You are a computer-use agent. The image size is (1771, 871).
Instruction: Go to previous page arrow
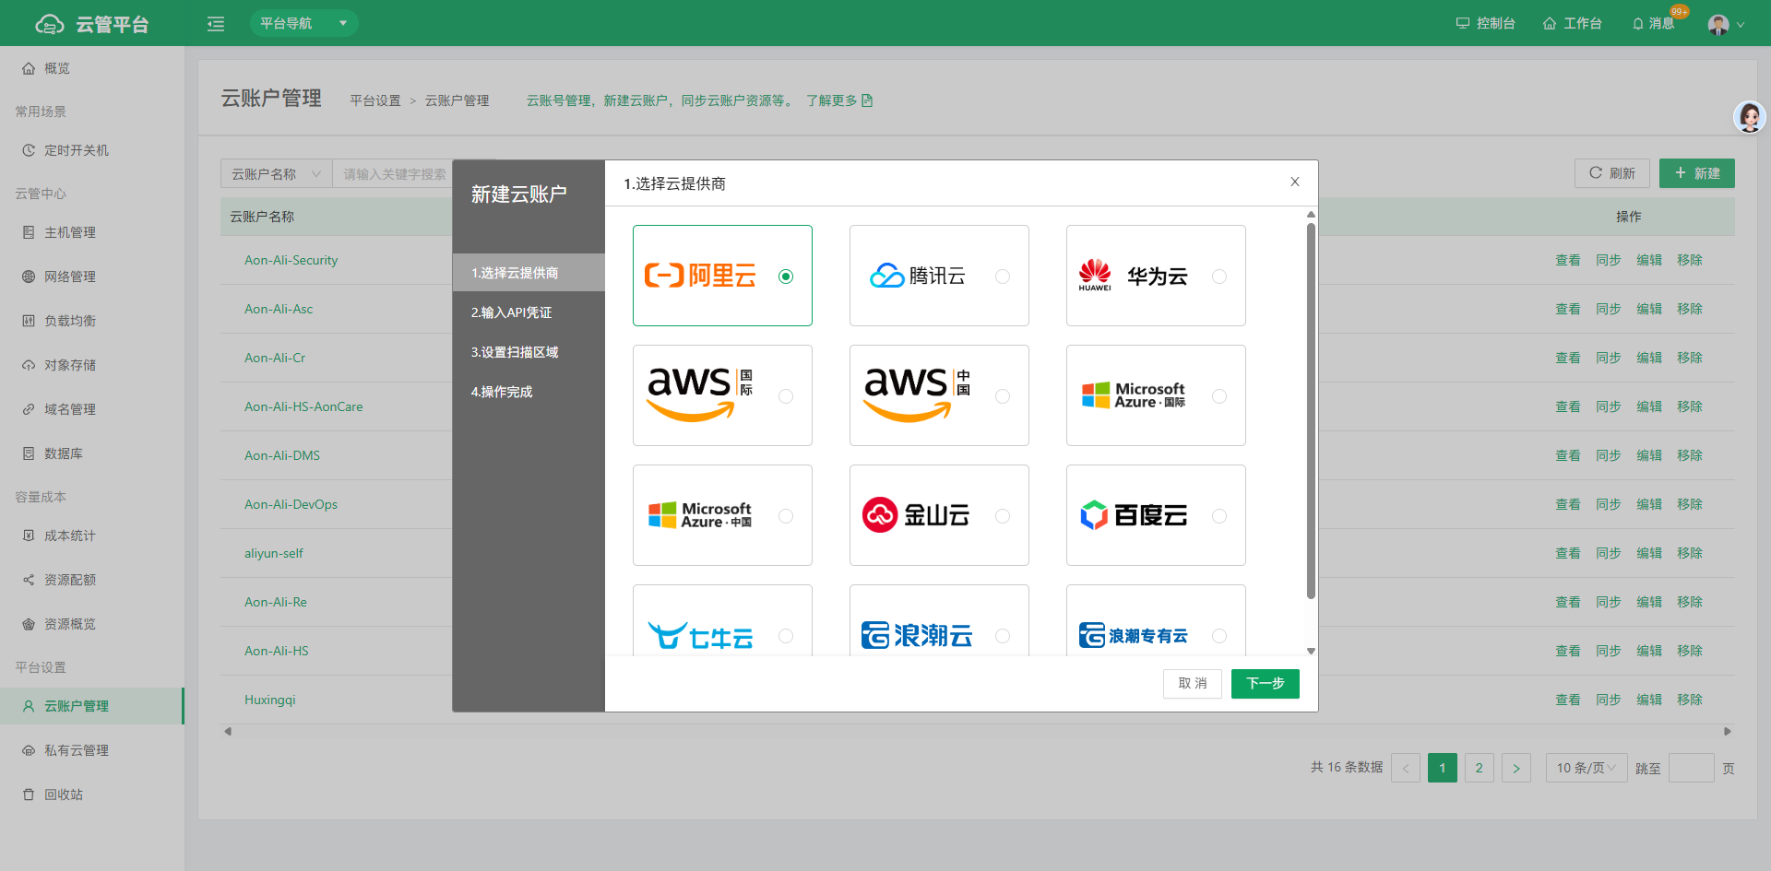(1406, 768)
